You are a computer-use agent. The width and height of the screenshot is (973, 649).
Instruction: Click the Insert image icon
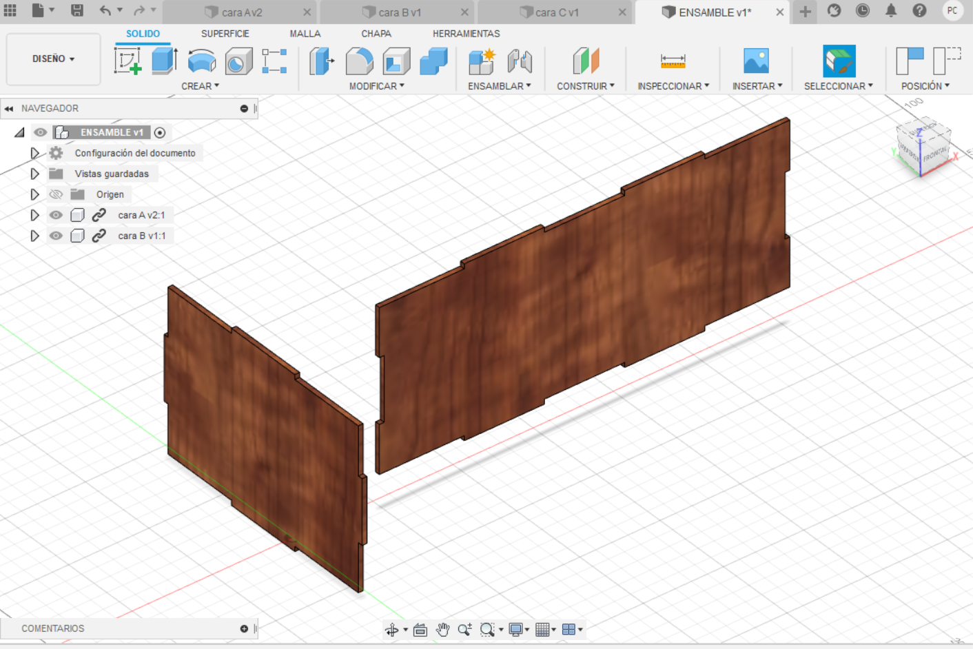coord(756,61)
